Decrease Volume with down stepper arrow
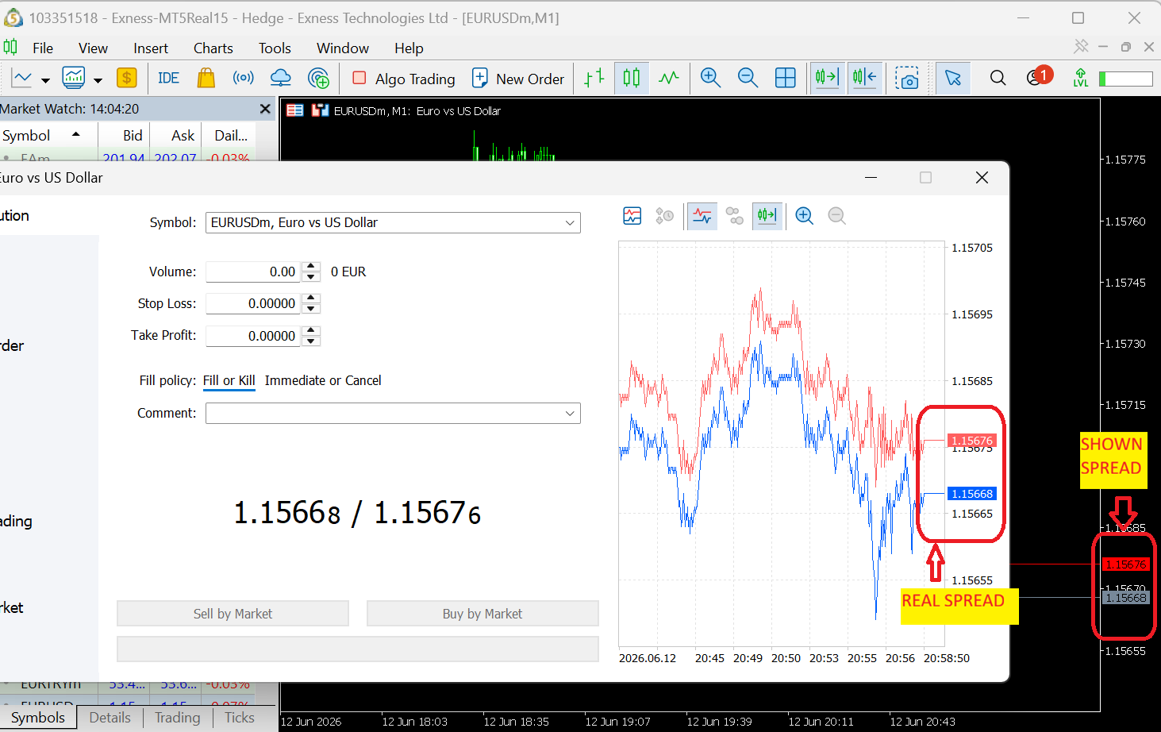Screen dimensions: 1161x732 [311, 277]
